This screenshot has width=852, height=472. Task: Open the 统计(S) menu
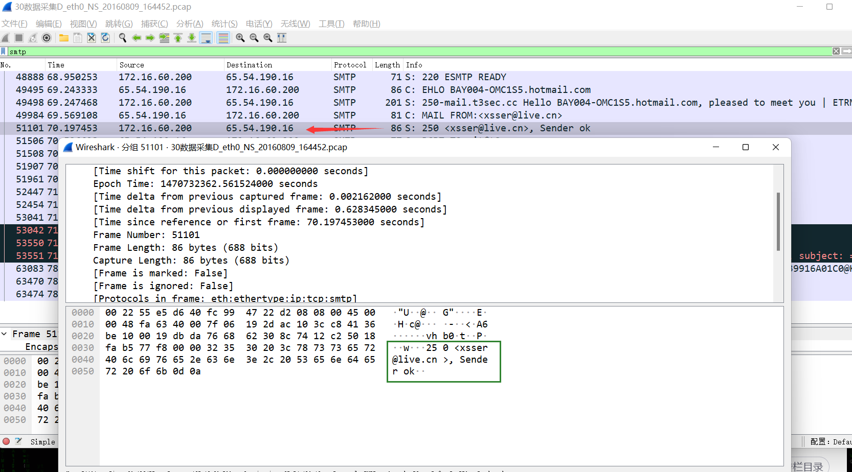225,23
